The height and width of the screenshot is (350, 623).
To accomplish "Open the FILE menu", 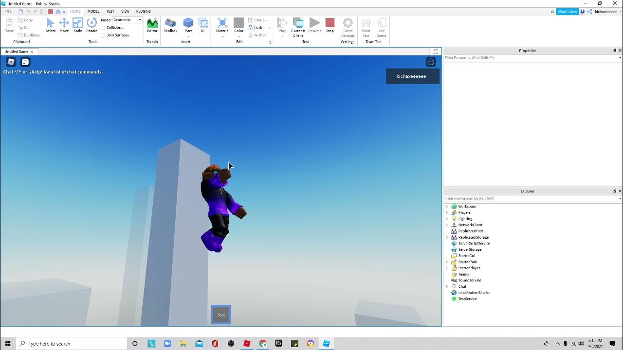I will 8,11.
